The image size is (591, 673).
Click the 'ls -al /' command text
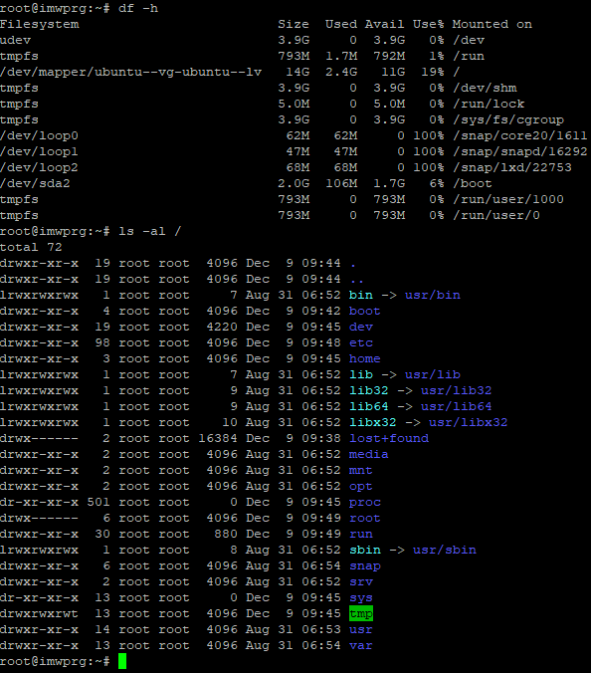click(x=149, y=231)
